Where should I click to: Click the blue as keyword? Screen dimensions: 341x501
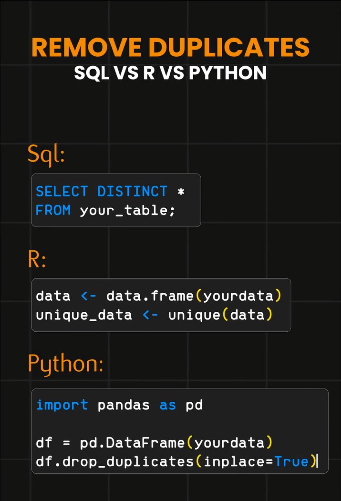[x=168, y=405]
